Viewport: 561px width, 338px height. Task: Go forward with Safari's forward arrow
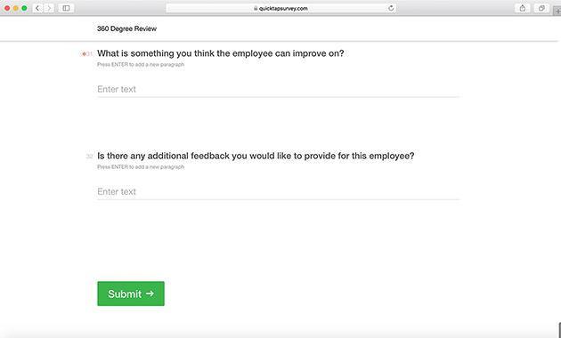(x=49, y=8)
